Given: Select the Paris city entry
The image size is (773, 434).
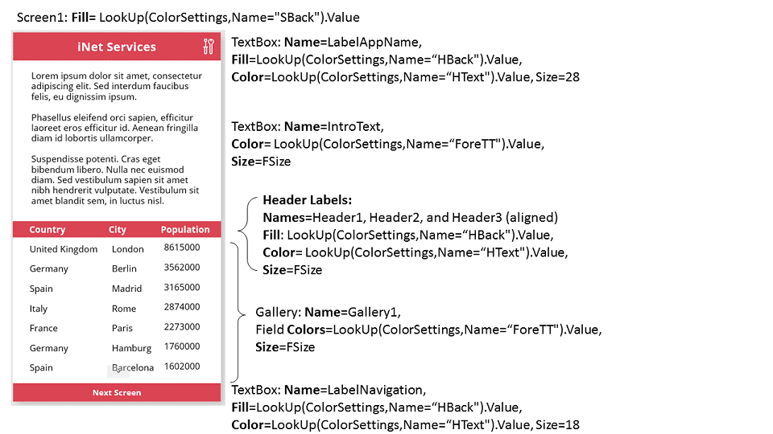Looking at the screenshot, I should coord(122,328).
